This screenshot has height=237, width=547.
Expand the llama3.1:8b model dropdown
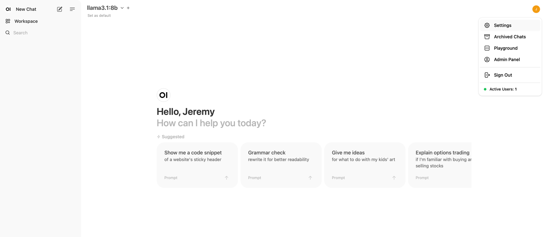[x=122, y=8]
